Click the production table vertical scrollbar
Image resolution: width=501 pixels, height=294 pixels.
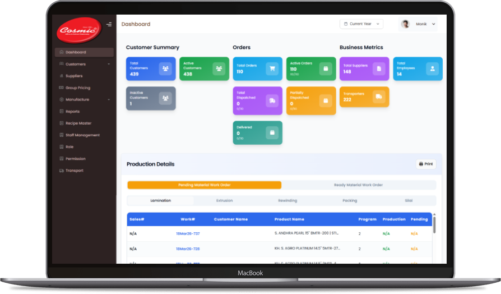pos(434,223)
